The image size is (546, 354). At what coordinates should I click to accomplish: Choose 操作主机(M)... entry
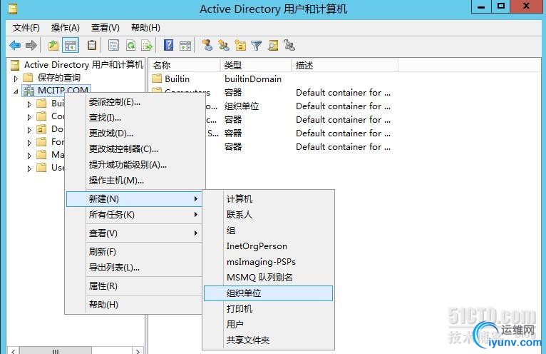click(x=134, y=181)
